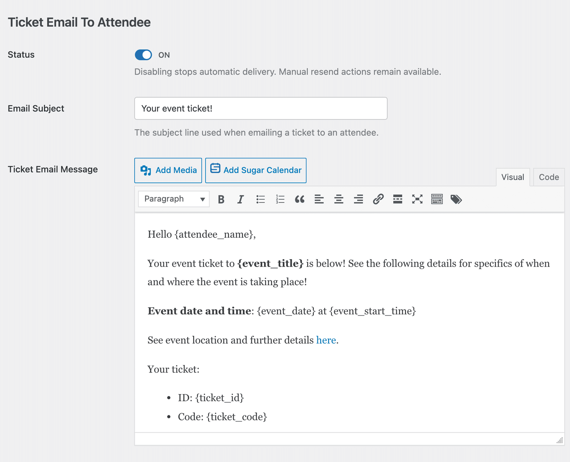Image resolution: width=570 pixels, height=462 pixels.
Task: Open the Paragraph format dropdown
Action: point(174,199)
